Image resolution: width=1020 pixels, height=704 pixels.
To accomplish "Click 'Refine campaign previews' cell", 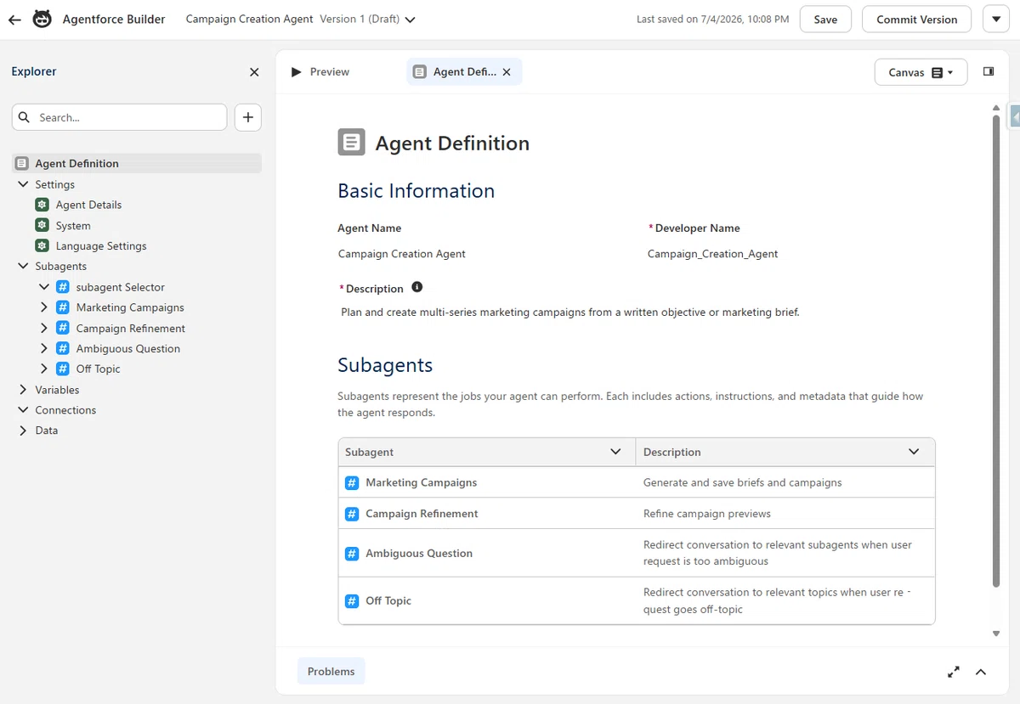I will (x=707, y=514).
